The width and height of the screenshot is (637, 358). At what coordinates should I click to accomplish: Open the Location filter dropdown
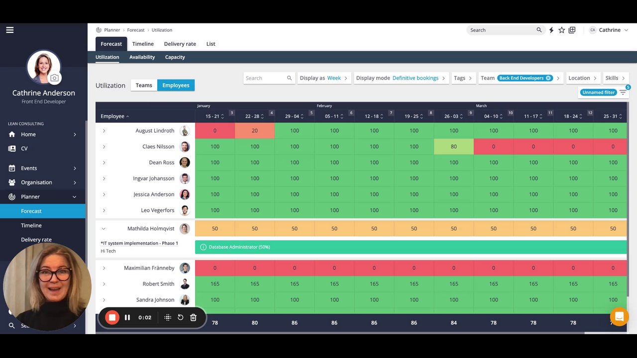coord(583,78)
